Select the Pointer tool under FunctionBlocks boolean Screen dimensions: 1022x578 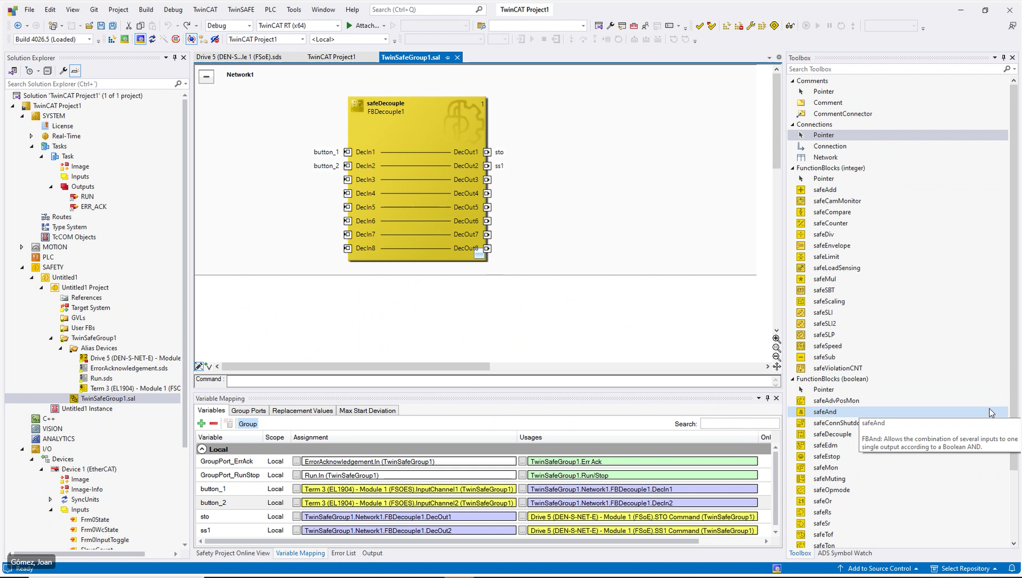pyautogui.click(x=823, y=389)
